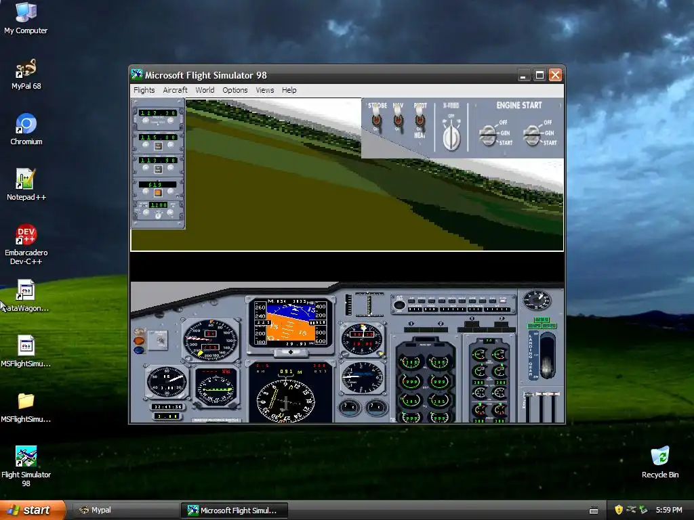
Task: Click the left EGT engine gauge
Action: pos(410,381)
